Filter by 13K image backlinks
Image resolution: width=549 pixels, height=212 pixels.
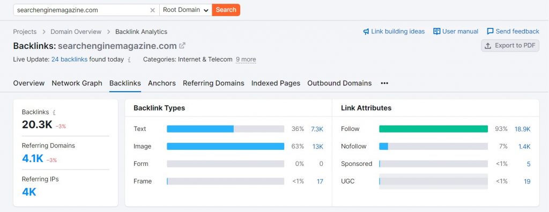point(318,147)
